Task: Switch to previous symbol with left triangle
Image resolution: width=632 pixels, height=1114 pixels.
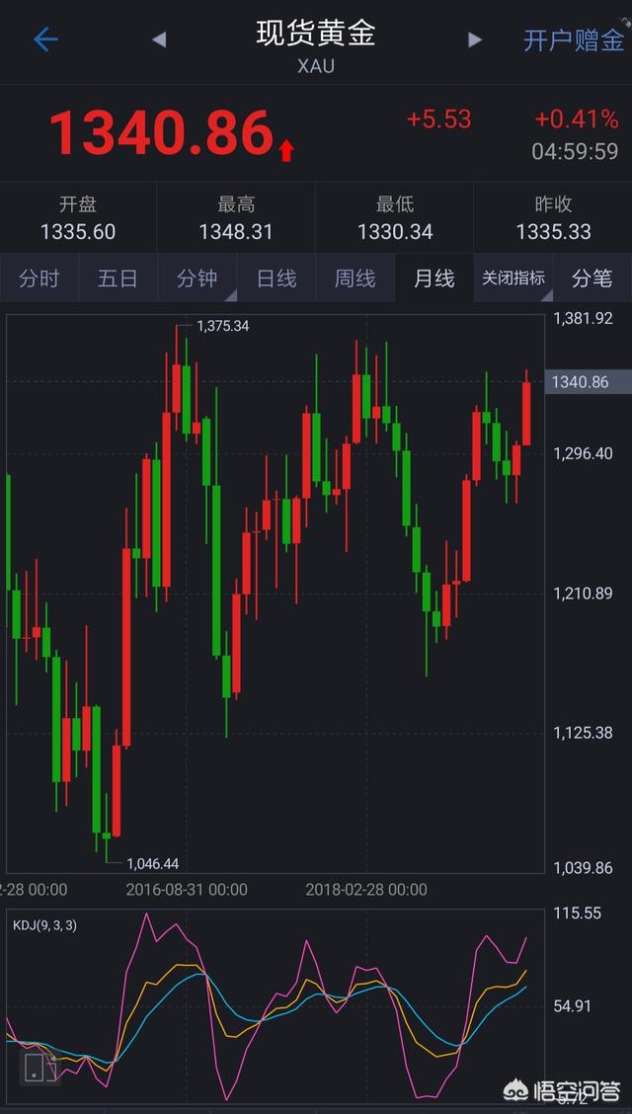Action: (x=159, y=40)
